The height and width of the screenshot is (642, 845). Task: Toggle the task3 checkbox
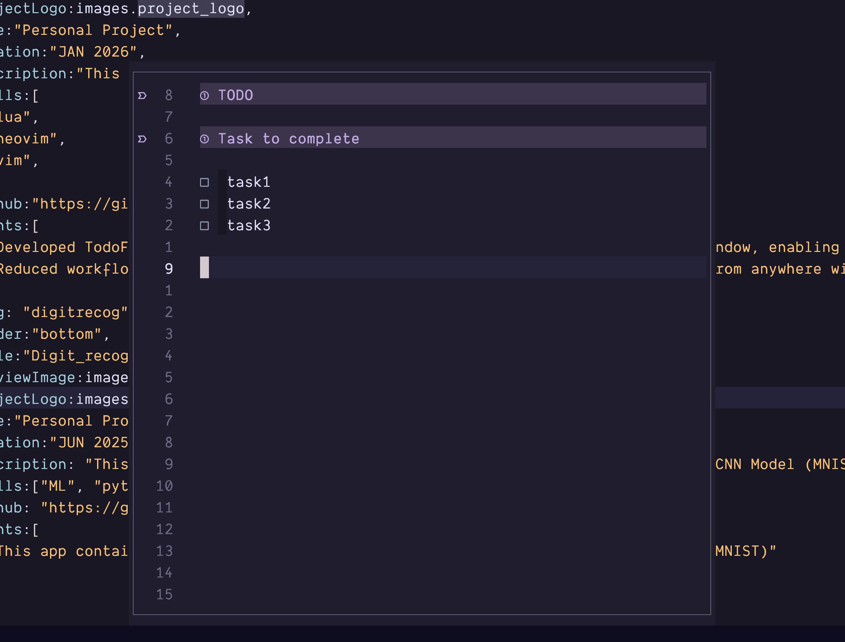tap(205, 226)
